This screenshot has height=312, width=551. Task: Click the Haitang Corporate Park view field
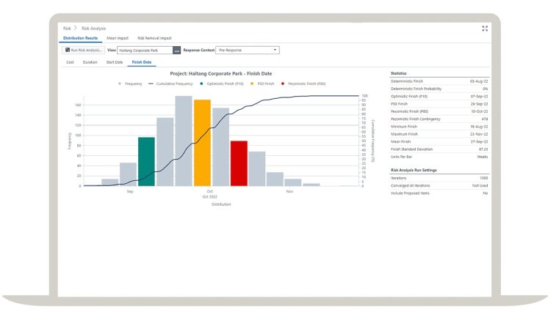144,50
